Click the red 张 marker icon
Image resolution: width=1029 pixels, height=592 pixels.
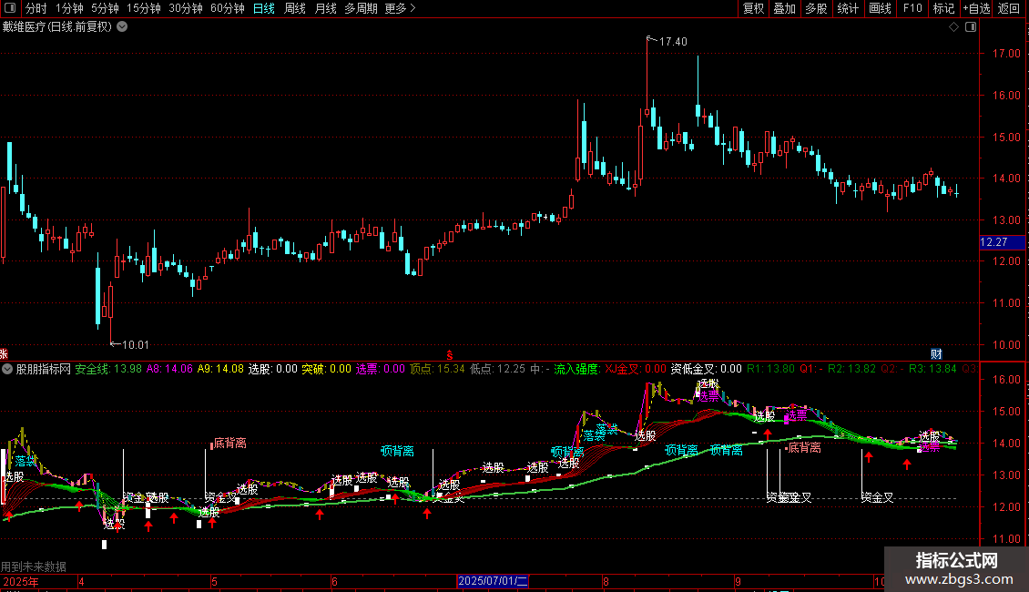tap(4, 354)
